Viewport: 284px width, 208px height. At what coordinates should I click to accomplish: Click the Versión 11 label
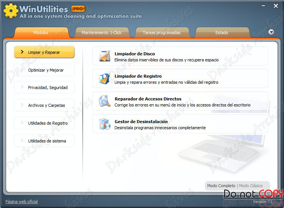pyautogui.click(x=262, y=202)
